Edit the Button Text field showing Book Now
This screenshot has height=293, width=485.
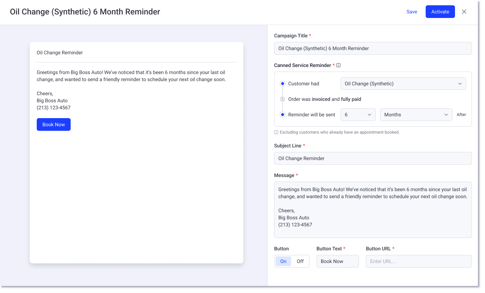(337, 261)
